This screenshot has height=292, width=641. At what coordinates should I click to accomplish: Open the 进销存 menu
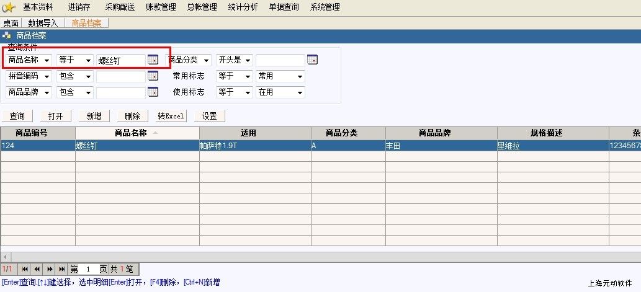[79, 7]
